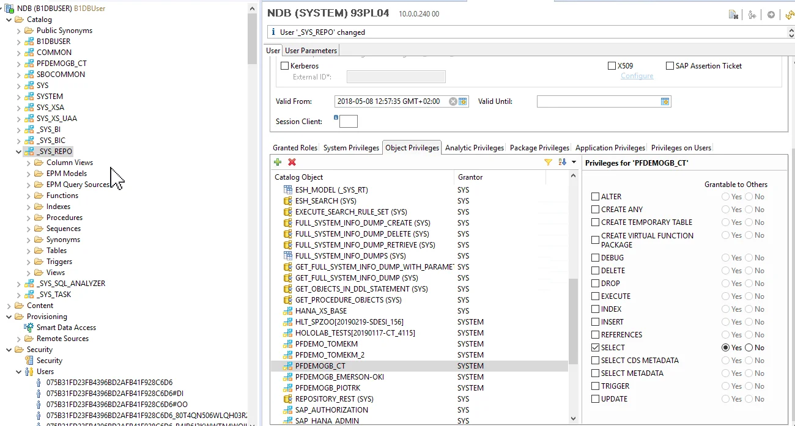Collapse the _SYS_REPO schema node
The height and width of the screenshot is (426, 795).
tap(19, 152)
